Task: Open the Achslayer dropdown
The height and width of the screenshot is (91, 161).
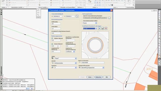Action: click(x=76, y=67)
